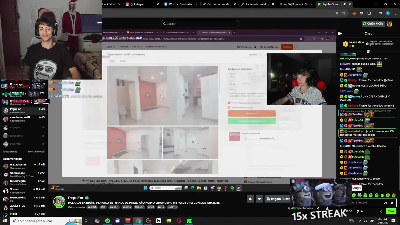Open chat settings gear icon
The image size is (400, 225).
click(x=381, y=212)
